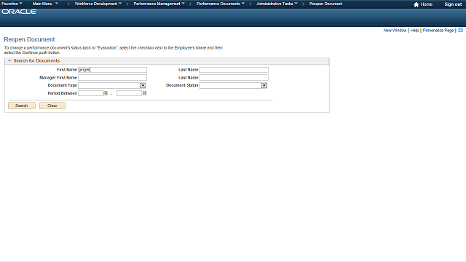Open the Favorites menu

coord(12,4)
